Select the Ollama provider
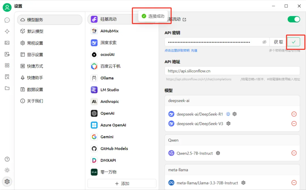Viewport: 306px width, 190px height. point(107,78)
